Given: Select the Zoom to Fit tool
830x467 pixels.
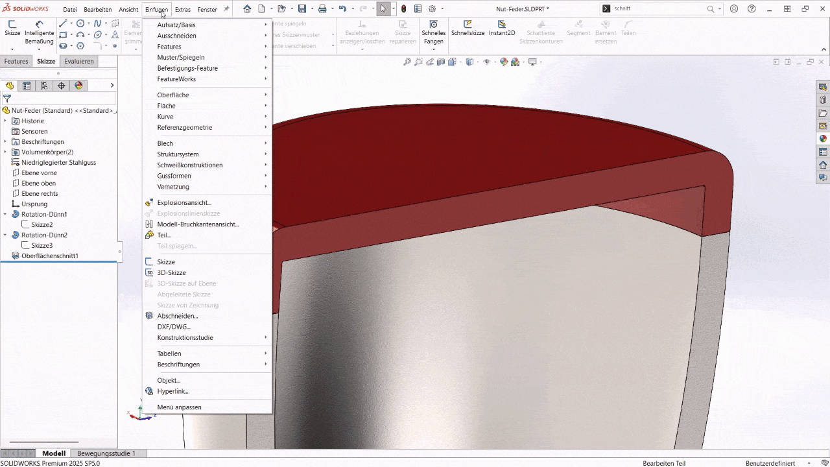Looking at the screenshot, I should pyautogui.click(x=407, y=62).
